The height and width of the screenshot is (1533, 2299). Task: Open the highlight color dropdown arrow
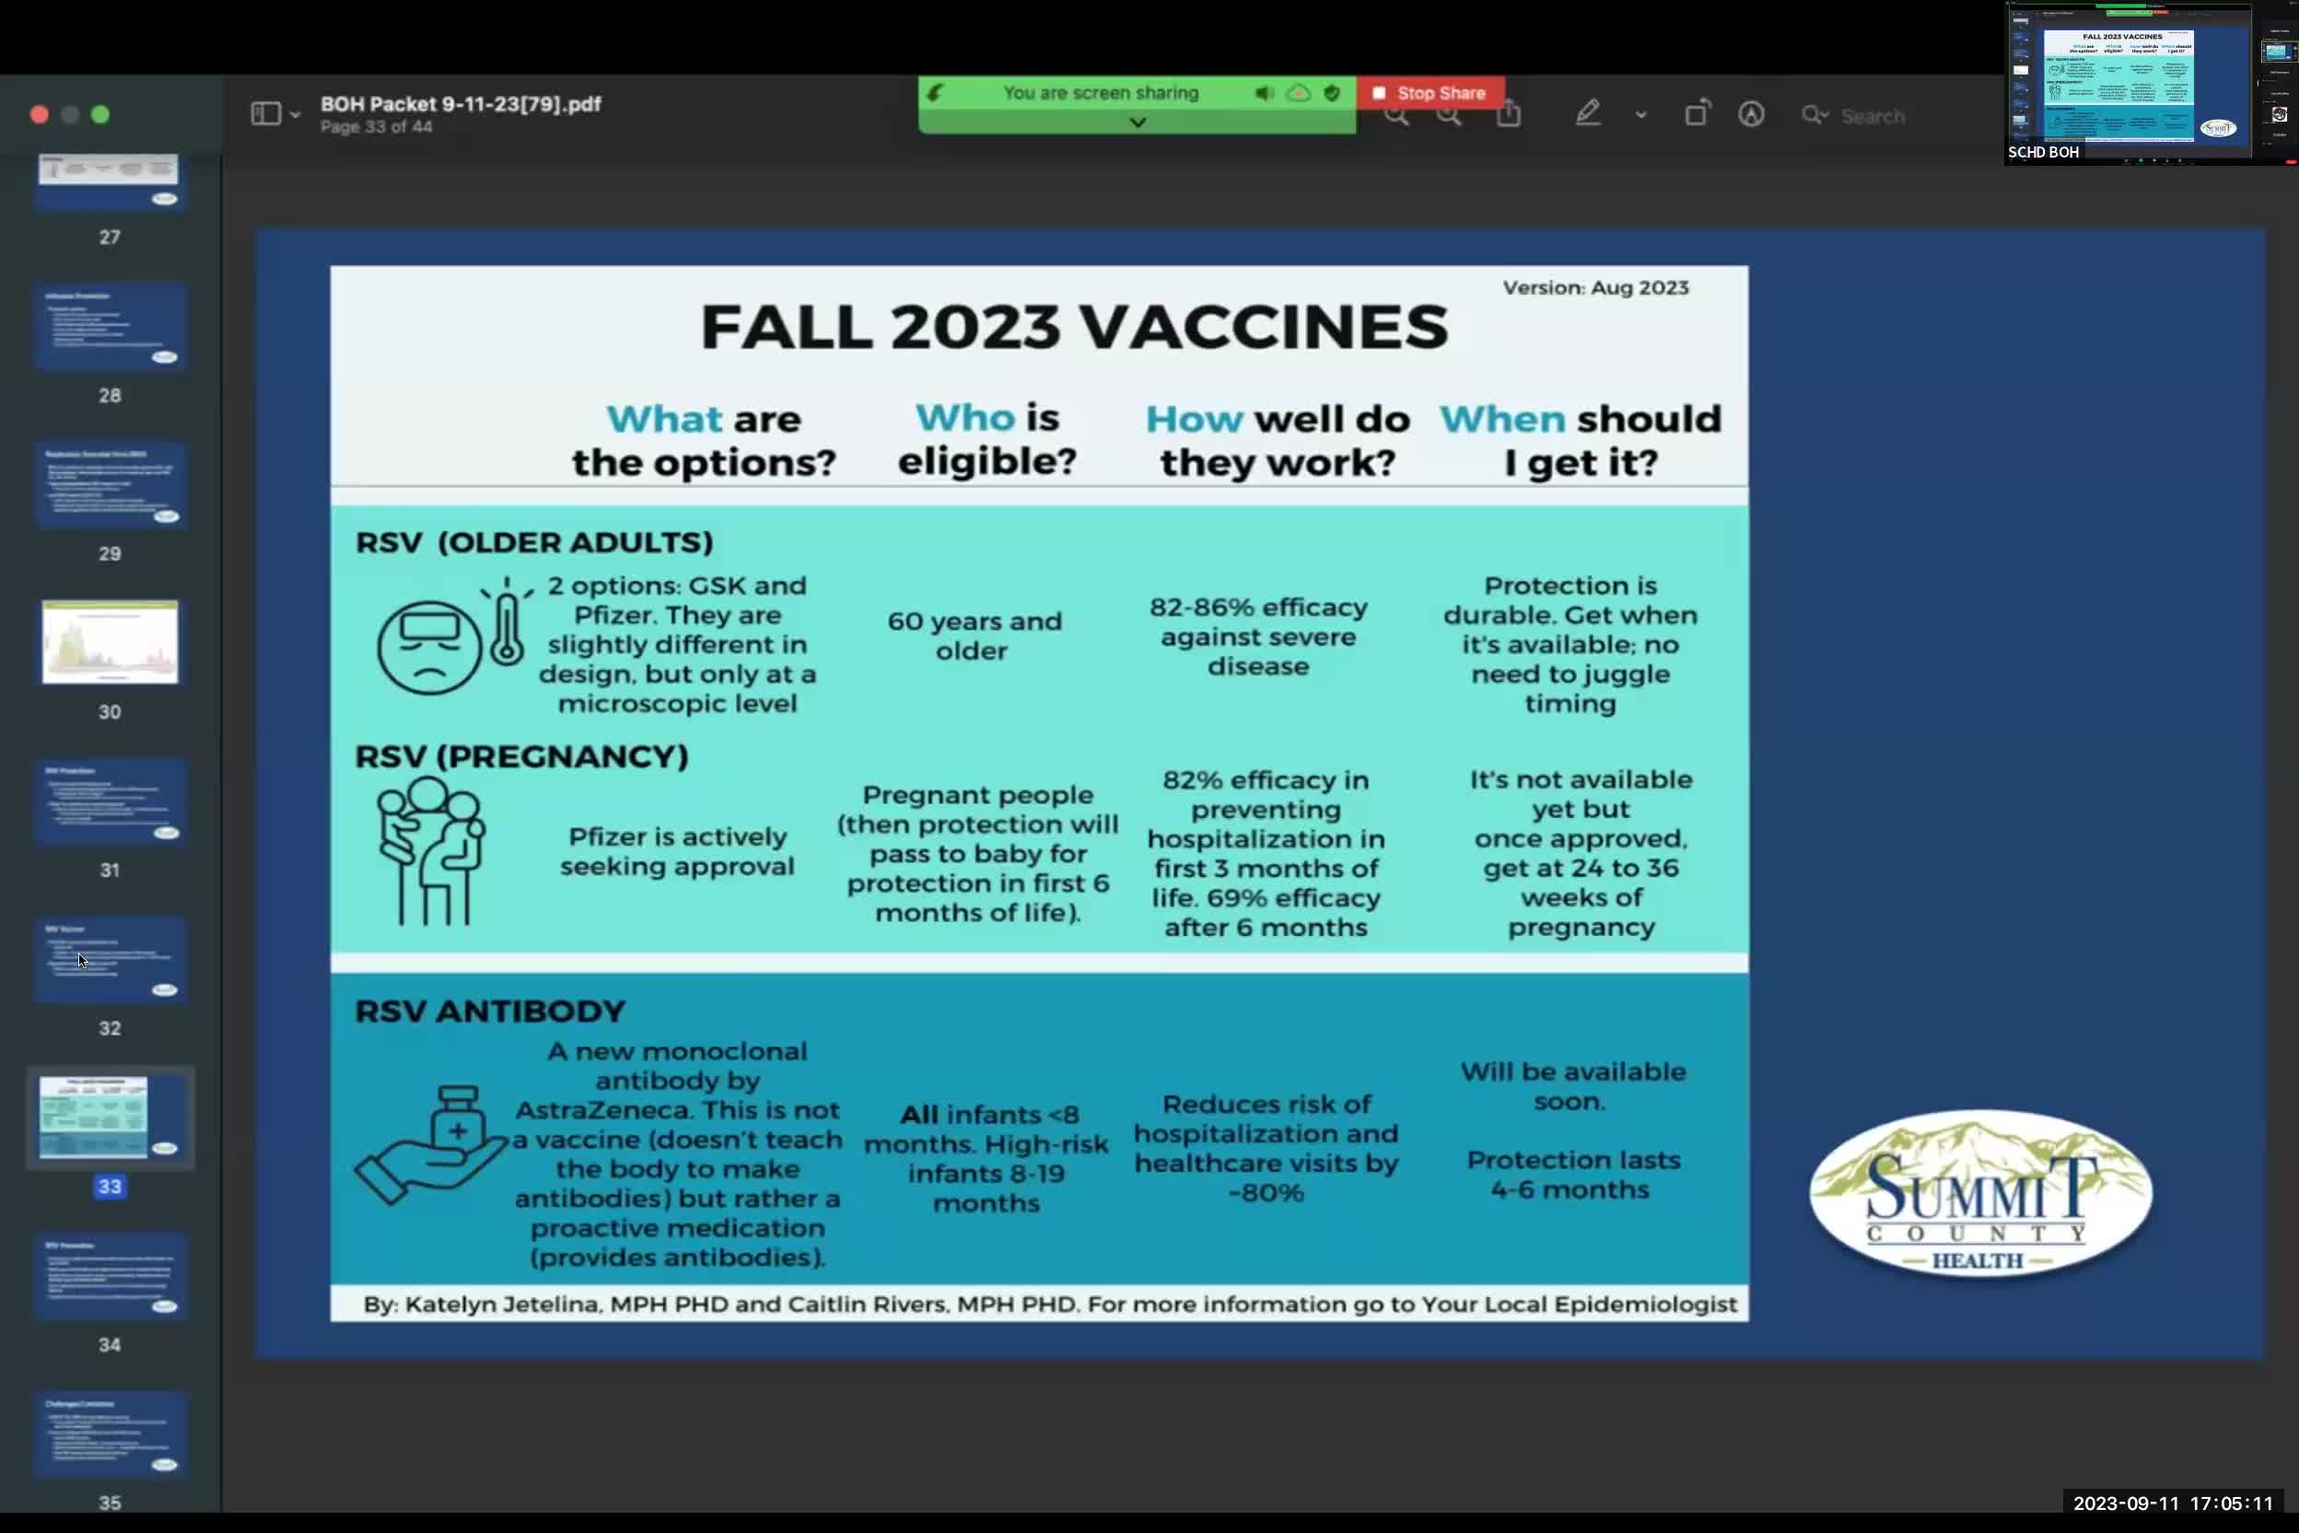(x=1640, y=115)
